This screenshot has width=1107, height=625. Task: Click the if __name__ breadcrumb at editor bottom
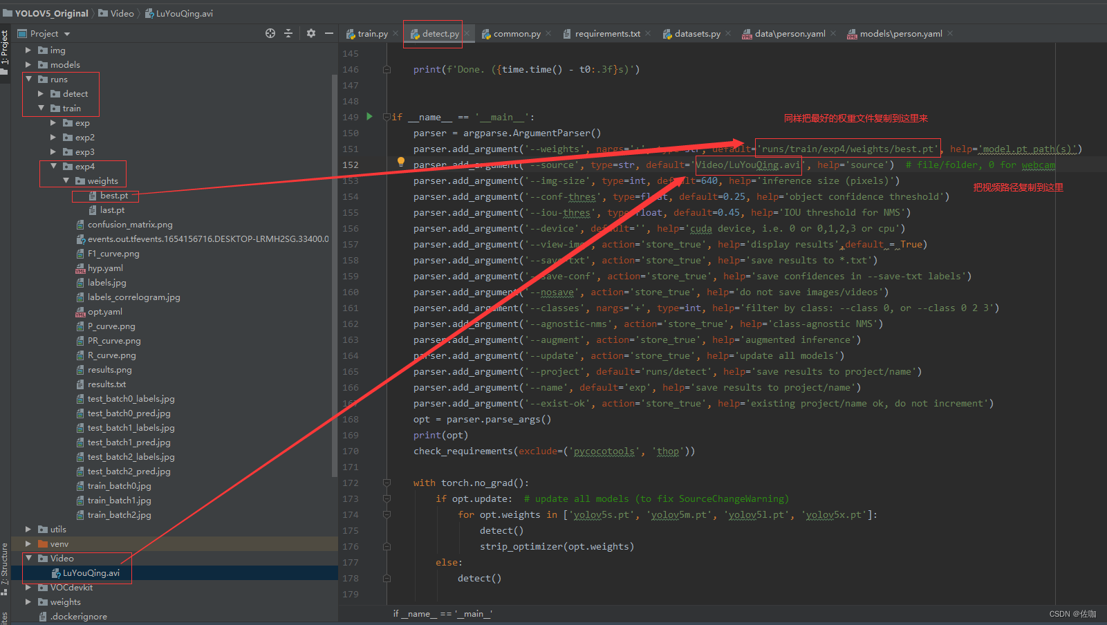tap(443, 614)
